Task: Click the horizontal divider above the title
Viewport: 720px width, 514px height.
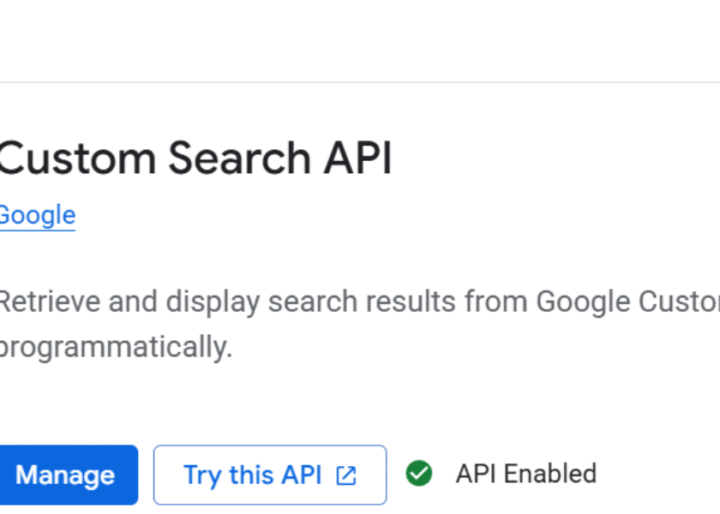Action: pos(360,82)
